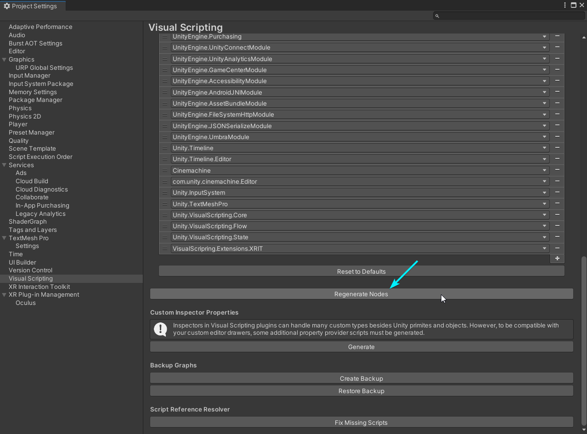Click the vertical scrollbar thumb
Screen dimensions: 587x434
584,341
